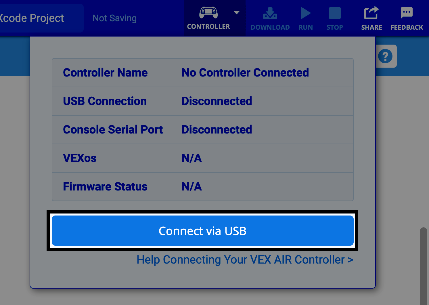Open the Feedback icon
Image resolution: width=429 pixels, height=305 pixels.
[407, 12]
